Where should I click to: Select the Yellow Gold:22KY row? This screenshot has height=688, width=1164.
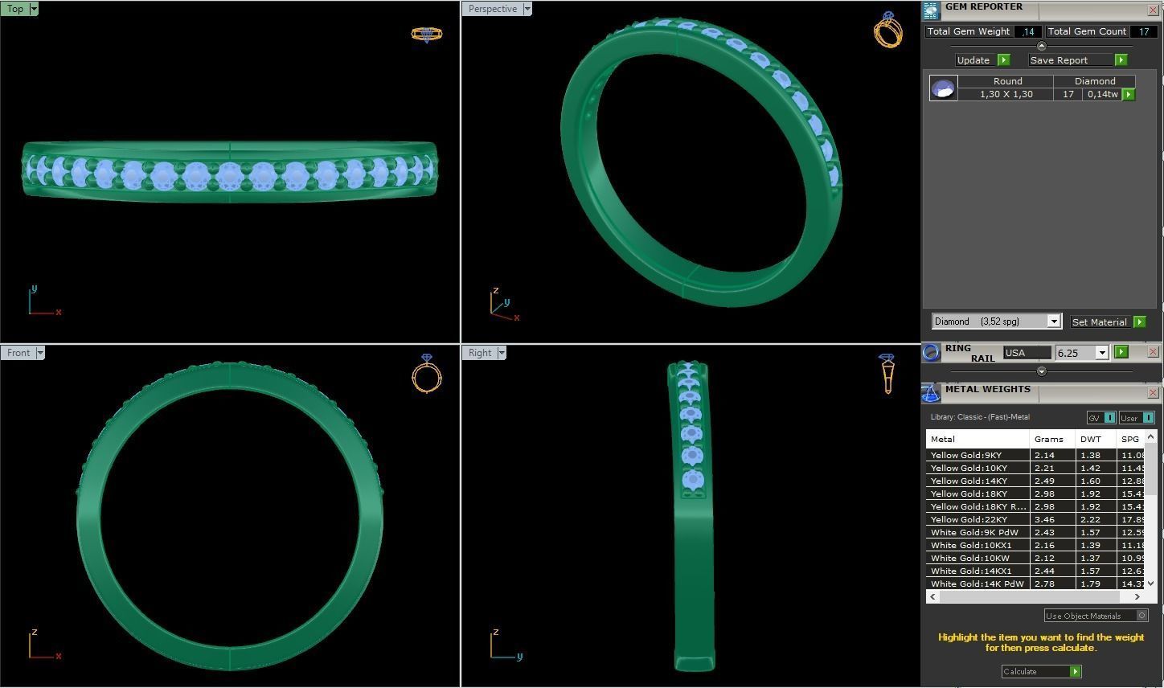(1035, 519)
